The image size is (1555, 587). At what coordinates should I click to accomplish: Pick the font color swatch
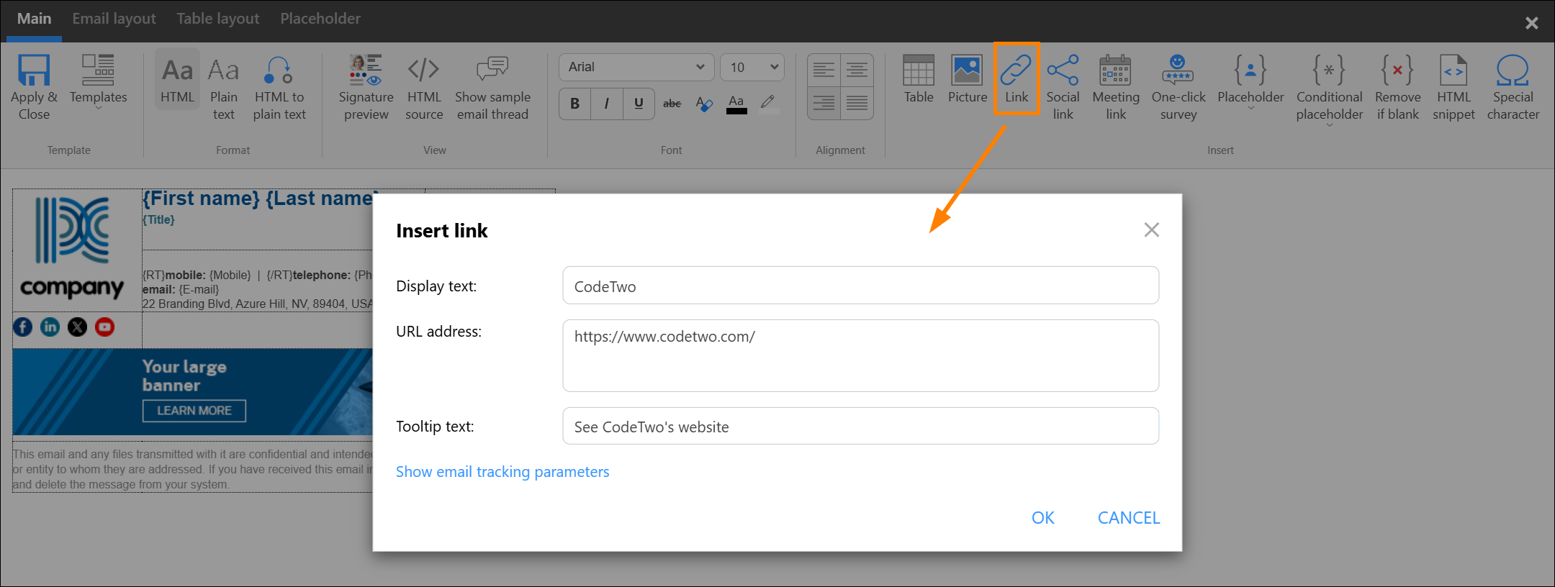[x=736, y=104]
